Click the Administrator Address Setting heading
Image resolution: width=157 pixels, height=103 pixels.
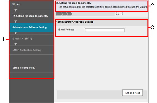(75, 22)
